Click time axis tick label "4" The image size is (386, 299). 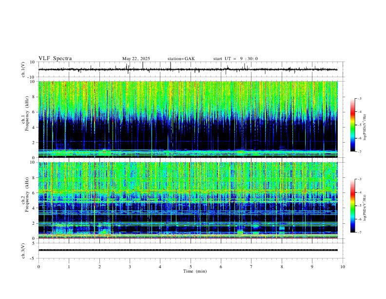pos(160,267)
